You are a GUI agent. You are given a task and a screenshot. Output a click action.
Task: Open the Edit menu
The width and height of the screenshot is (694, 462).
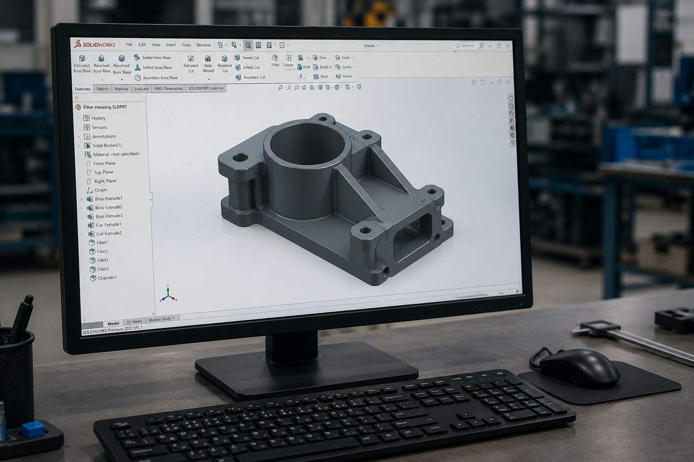tap(142, 45)
